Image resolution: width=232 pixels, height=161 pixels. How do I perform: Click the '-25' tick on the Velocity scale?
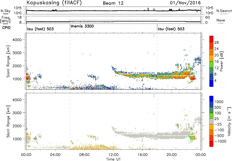(x=218, y=124)
